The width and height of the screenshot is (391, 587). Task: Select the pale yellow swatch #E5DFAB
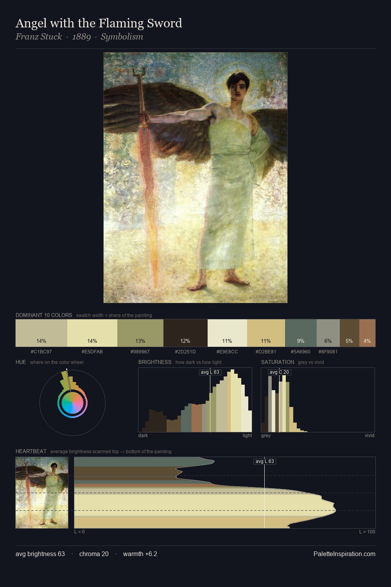(x=92, y=333)
